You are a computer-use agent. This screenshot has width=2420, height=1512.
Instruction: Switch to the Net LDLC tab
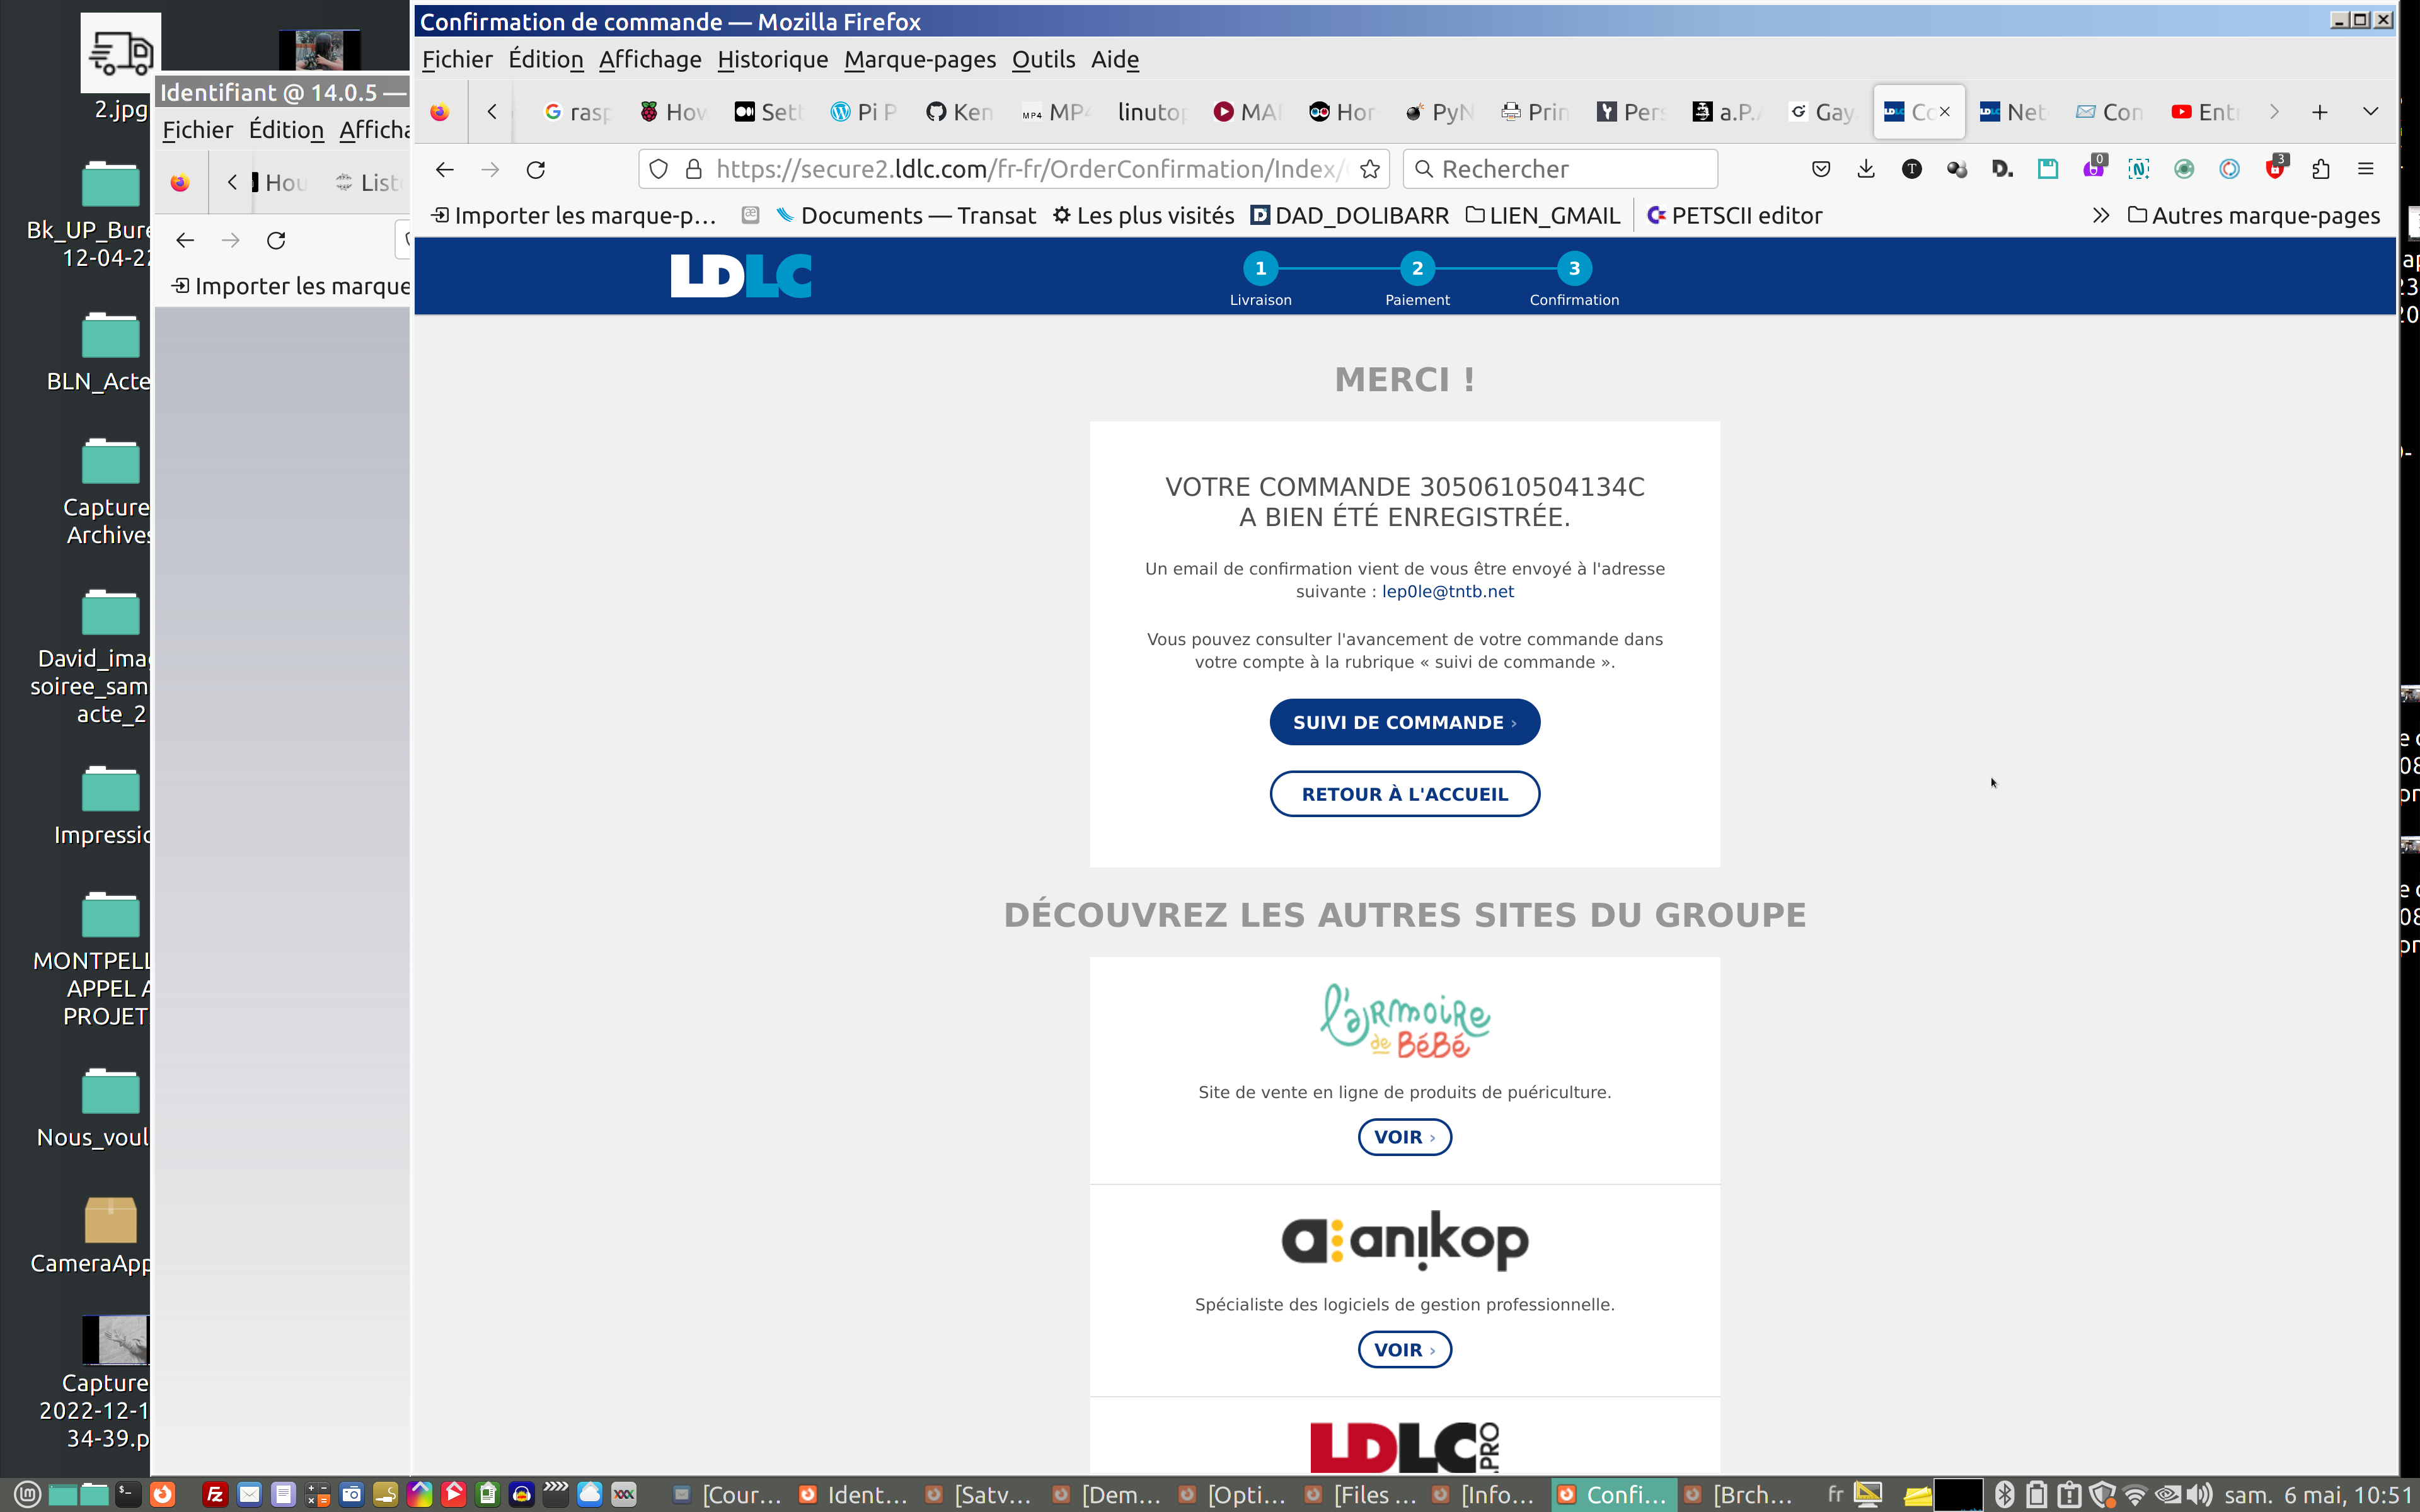2013,112
